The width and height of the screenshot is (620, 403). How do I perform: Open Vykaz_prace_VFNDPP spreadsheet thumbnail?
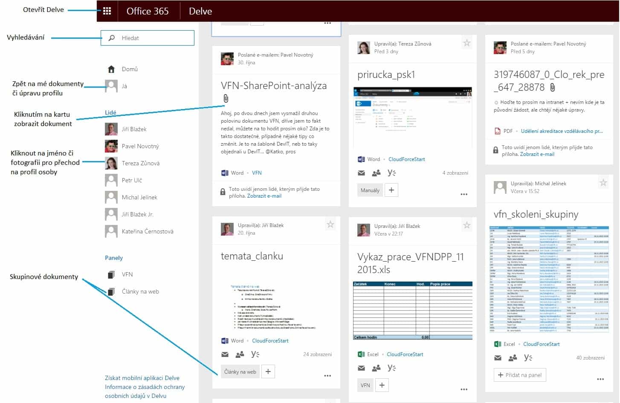coord(413,311)
